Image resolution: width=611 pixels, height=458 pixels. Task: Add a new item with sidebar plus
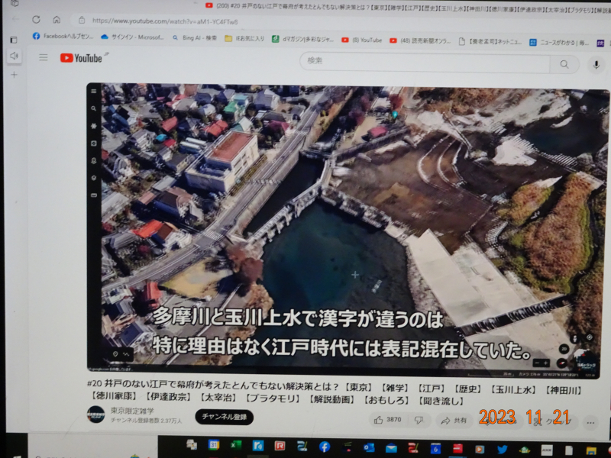point(14,74)
